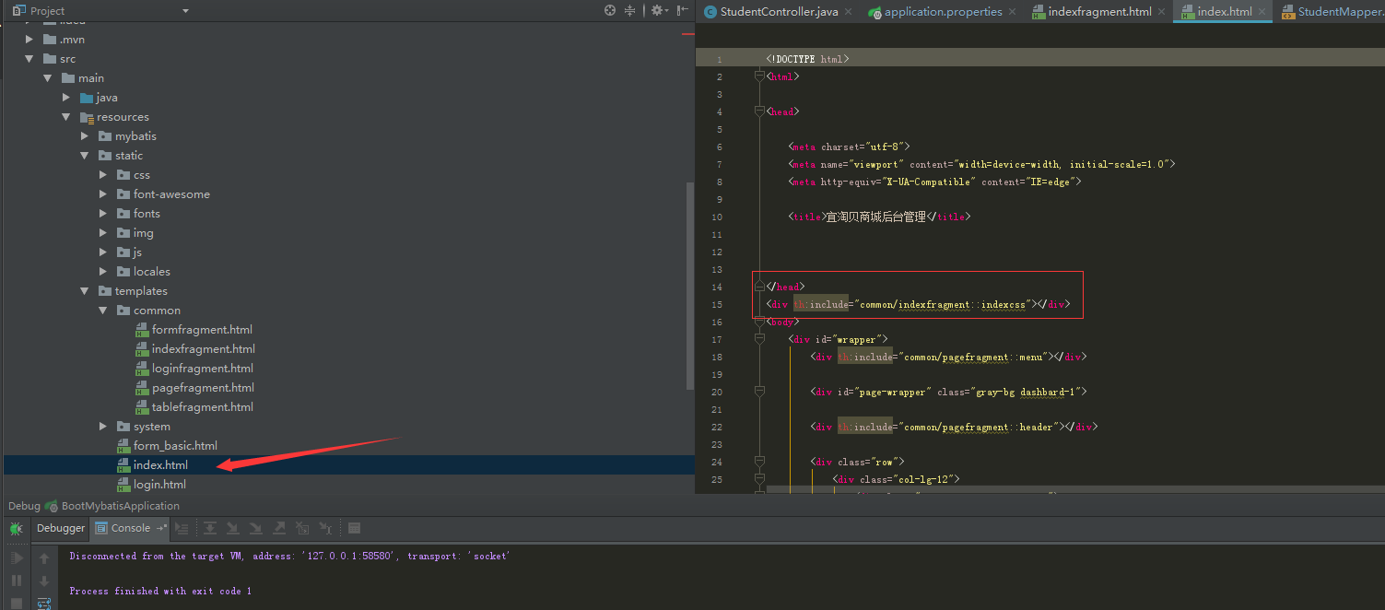Click the scroll-from-source target icon in Project panel
This screenshot has height=610, width=1385.
tap(610, 10)
